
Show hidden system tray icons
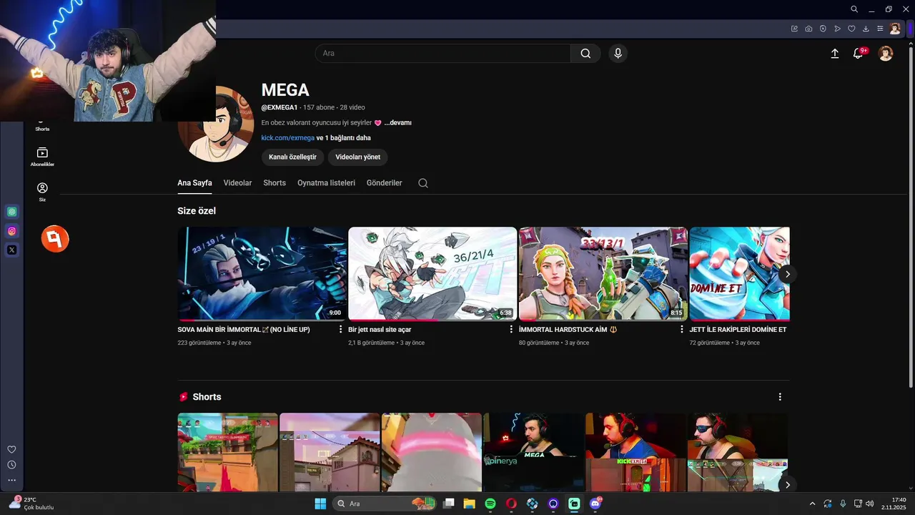click(x=812, y=504)
